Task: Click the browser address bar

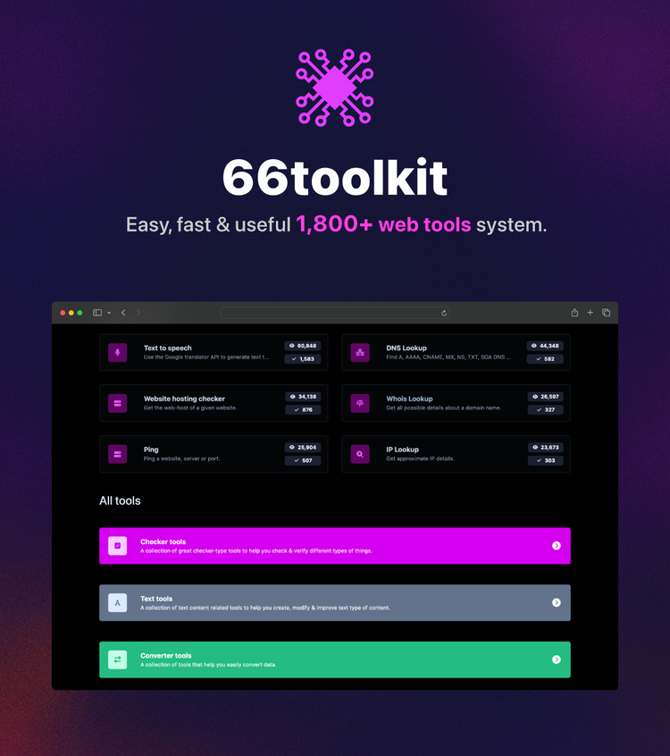Action: click(331, 313)
